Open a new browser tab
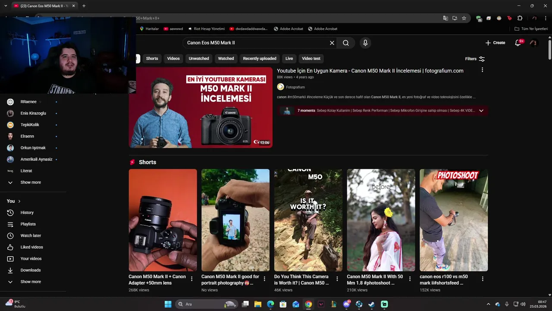Image resolution: width=552 pixels, height=311 pixels. [x=84, y=6]
